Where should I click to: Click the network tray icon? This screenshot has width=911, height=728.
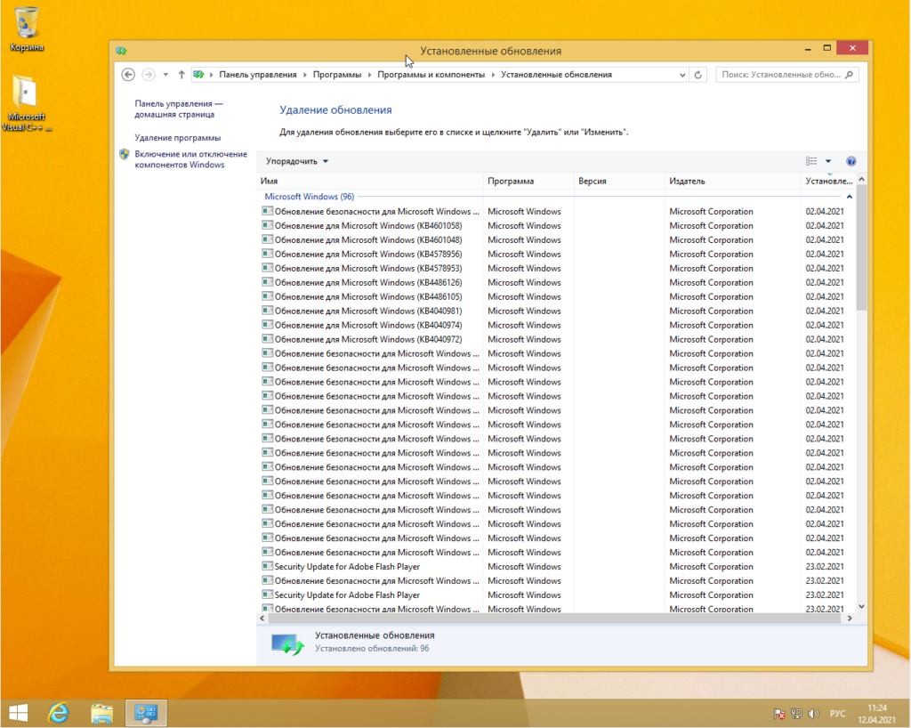[x=796, y=714]
